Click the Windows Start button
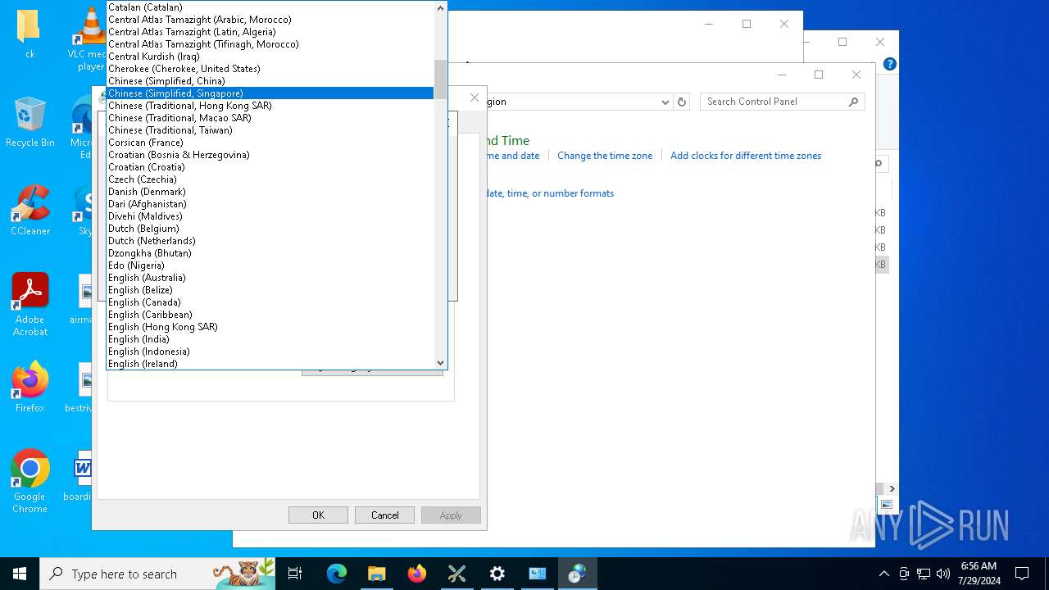This screenshot has height=590, width=1049. pos(20,574)
